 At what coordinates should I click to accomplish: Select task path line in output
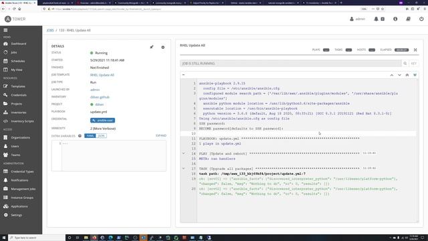(x=252, y=174)
